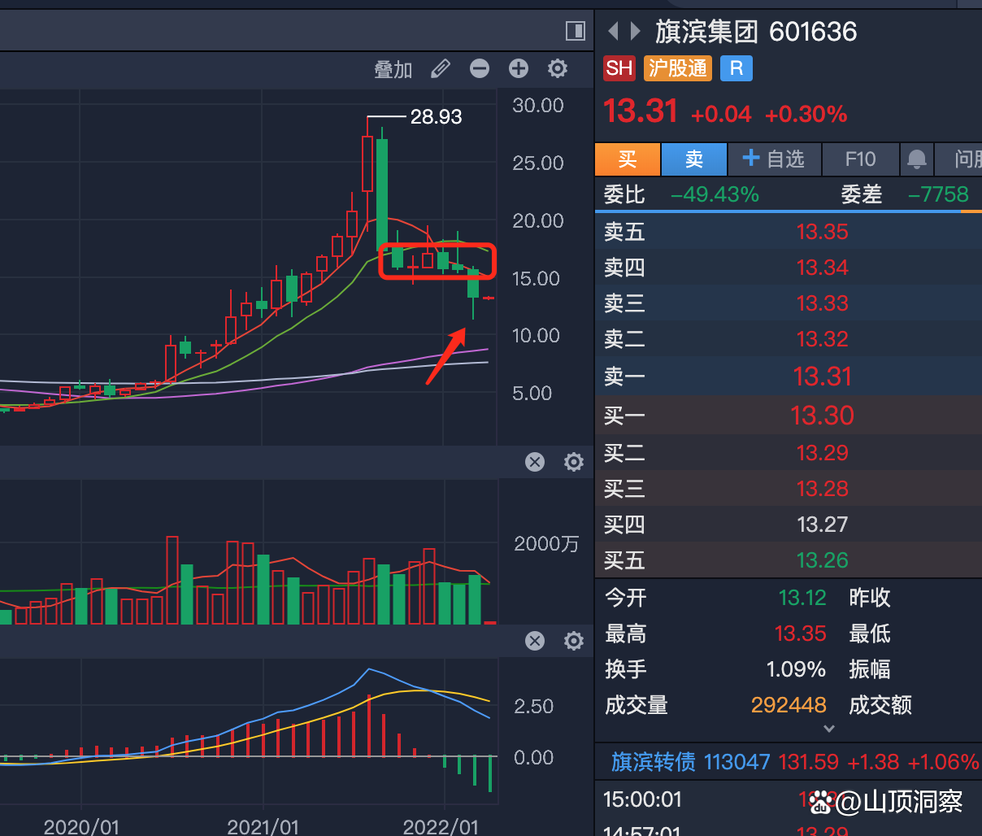
Task: Open the chart settings gear icon
Action: (x=557, y=68)
